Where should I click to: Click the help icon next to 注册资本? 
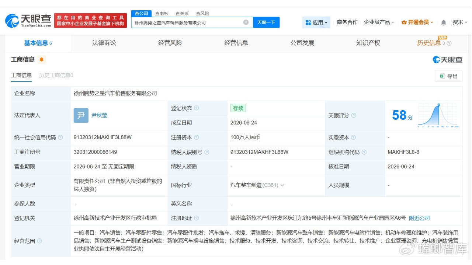pyautogui.click(x=196, y=137)
